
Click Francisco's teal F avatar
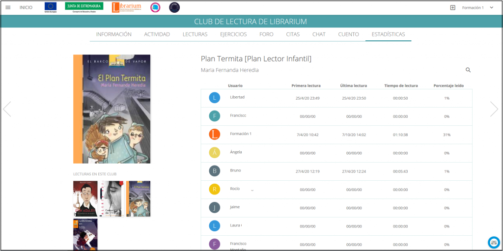click(x=214, y=116)
